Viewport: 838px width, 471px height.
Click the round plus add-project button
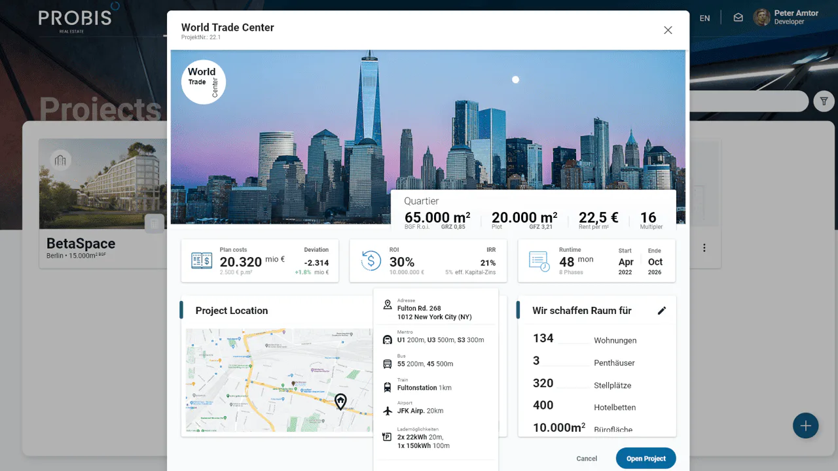[x=806, y=426]
